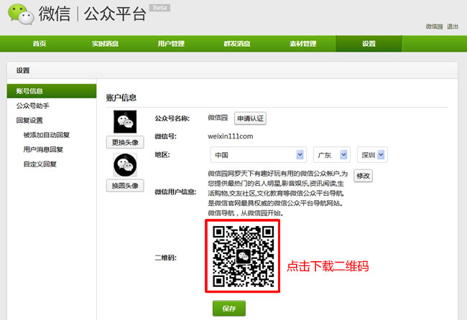467x320 pixels.
Task: Click the 换圆头像 button
Action: 125,186
